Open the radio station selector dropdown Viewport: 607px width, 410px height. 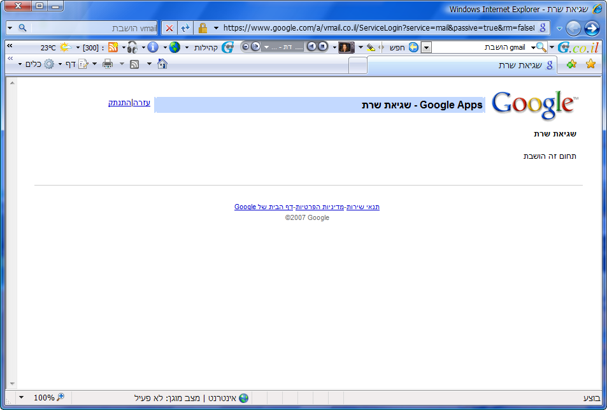coord(283,47)
